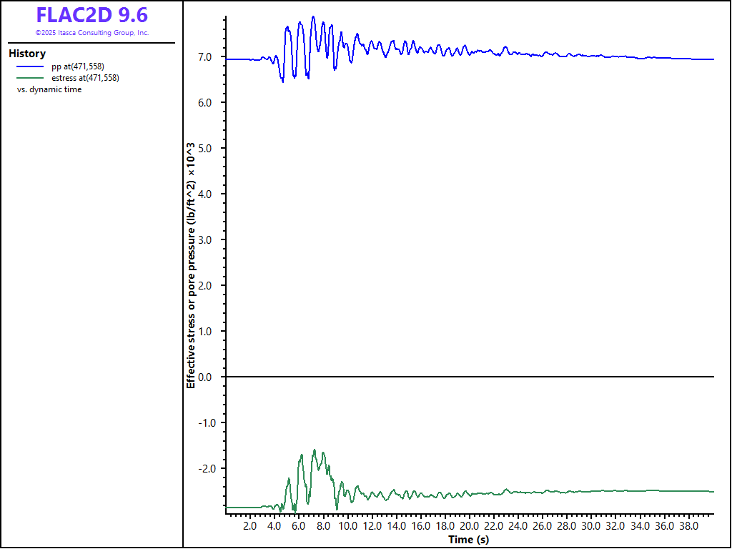The height and width of the screenshot is (549, 732).
Task: Click the 20.0 tick label on time axis
Action: (469, 526)
